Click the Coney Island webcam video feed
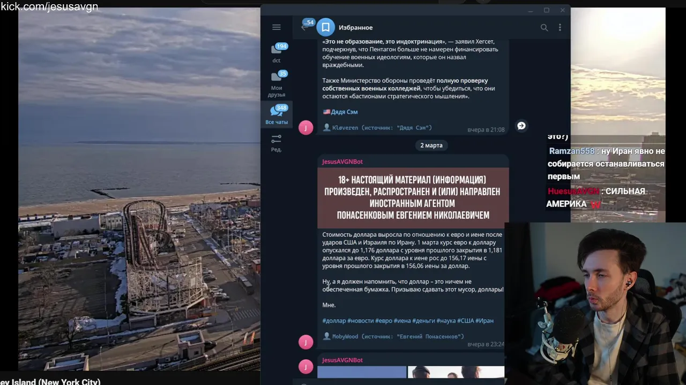686x385 pixels. [x=139, y=189]
